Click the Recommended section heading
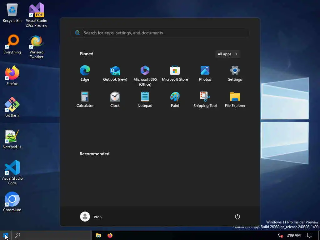 [x=94, y=154]
